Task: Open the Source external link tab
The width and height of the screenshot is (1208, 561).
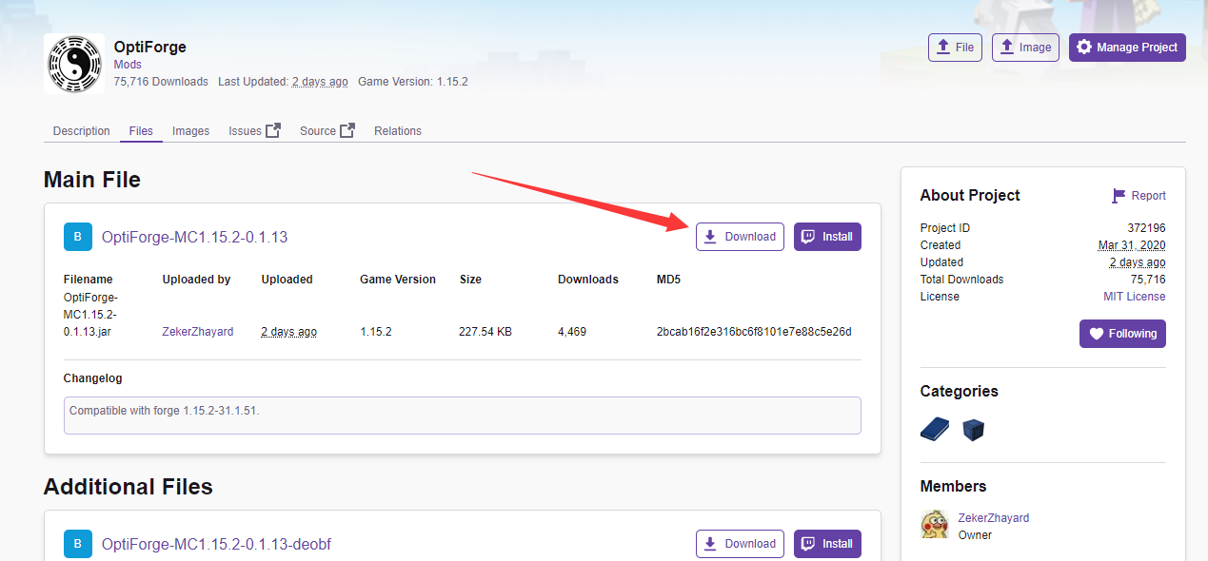Action: (327, 131)
